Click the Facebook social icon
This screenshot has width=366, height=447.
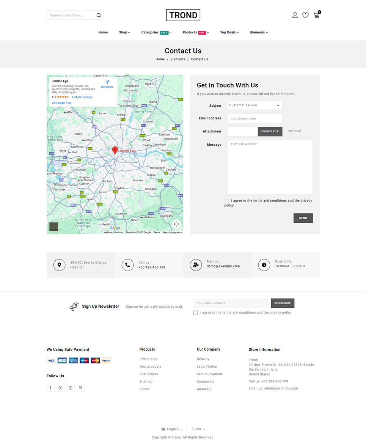coord(50,388)
